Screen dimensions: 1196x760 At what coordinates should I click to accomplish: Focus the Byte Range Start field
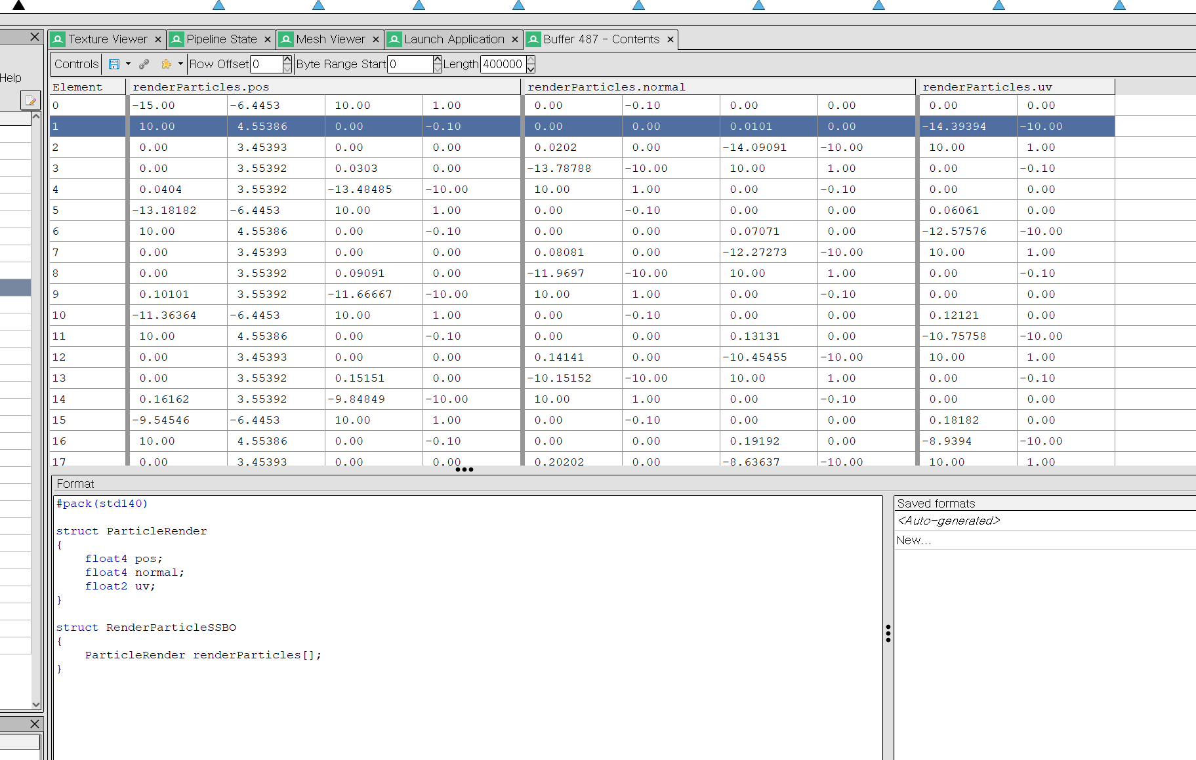pos(410,64)
